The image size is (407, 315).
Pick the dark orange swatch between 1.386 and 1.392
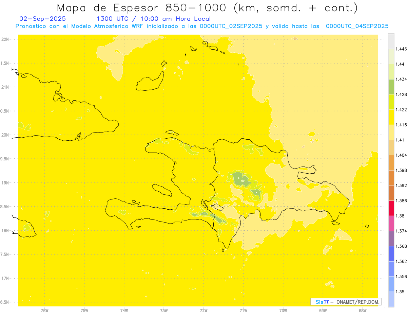391,193
